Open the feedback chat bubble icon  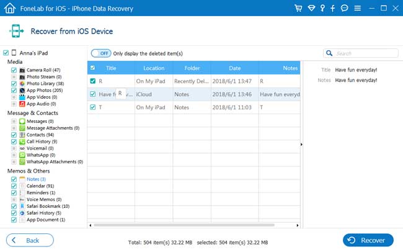344,8
